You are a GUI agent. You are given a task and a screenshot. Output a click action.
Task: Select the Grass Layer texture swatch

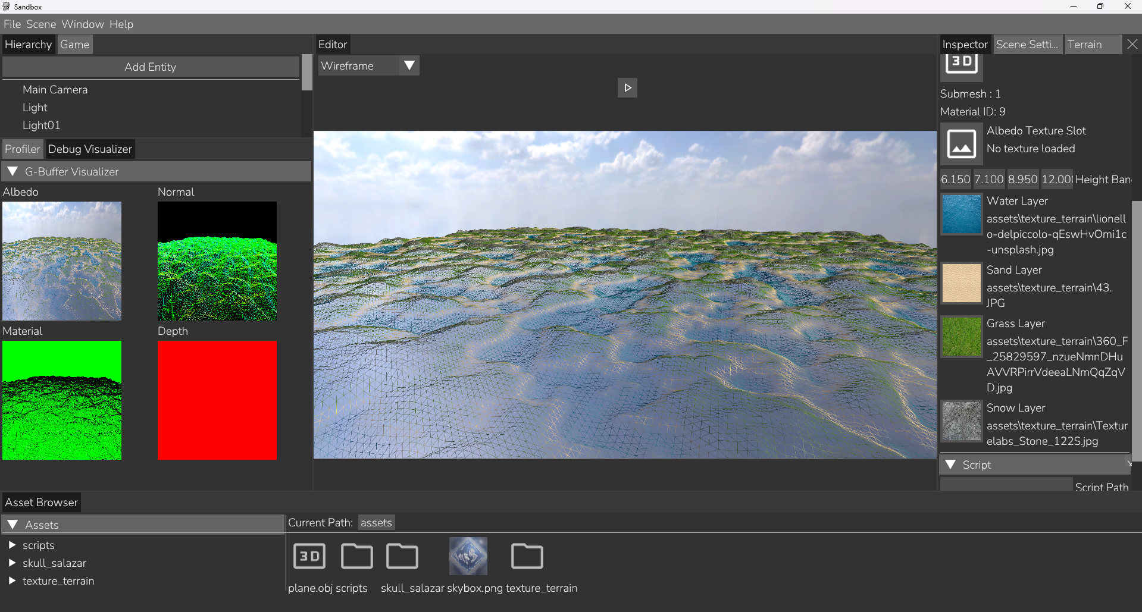(x=961, y=337)
